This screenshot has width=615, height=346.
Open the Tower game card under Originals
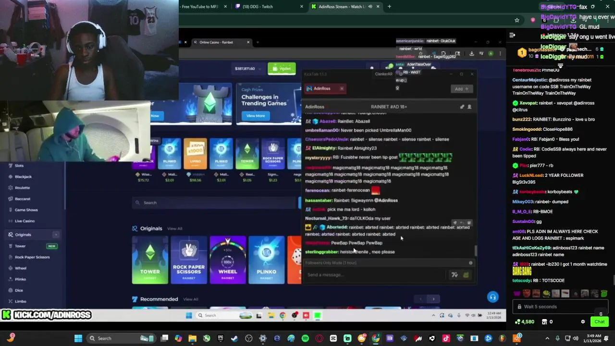(150, 260)
